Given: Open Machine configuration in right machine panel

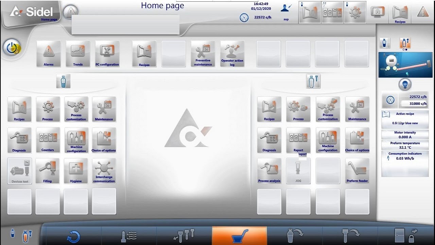Looking at the screenshot, I should pos(328,140).
